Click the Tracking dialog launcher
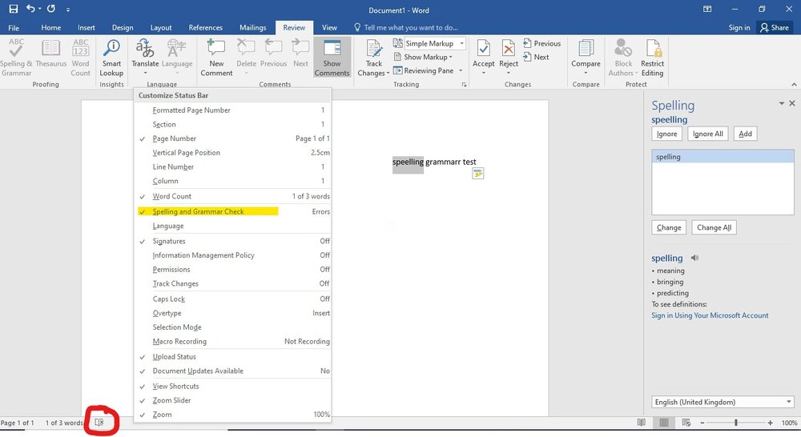 464,85
